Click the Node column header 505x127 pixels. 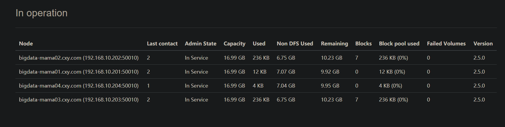point(26,44)
